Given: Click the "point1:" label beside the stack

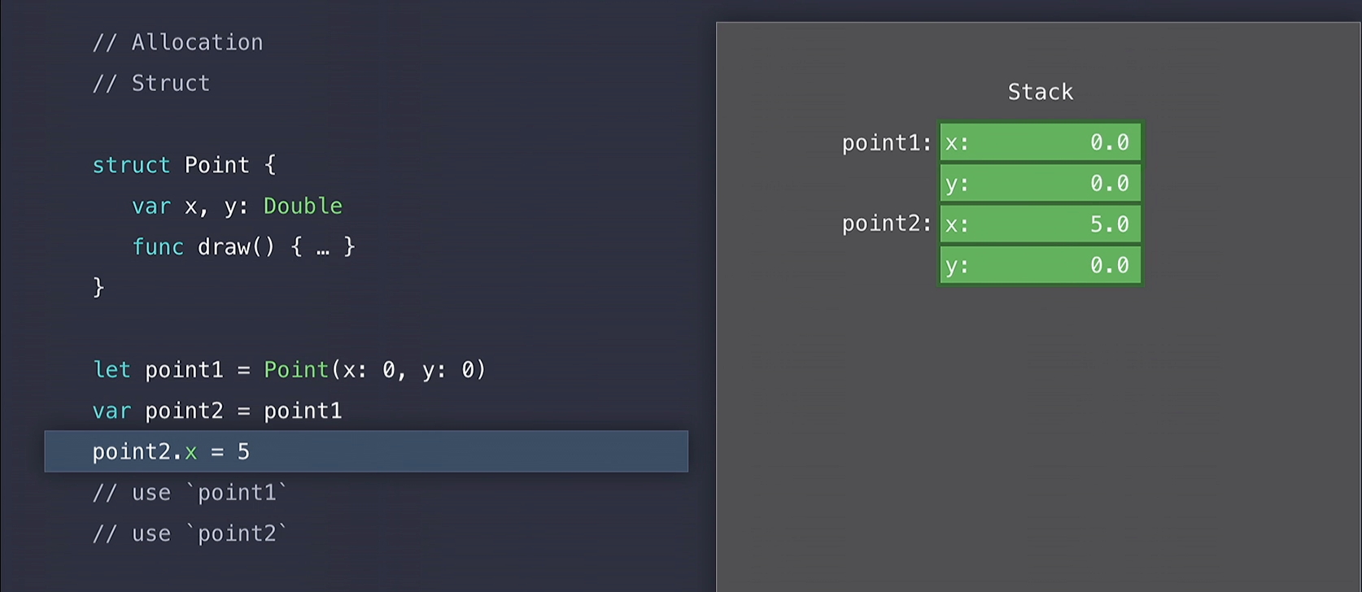Looking at the screenshot, I should pos(886,143).
